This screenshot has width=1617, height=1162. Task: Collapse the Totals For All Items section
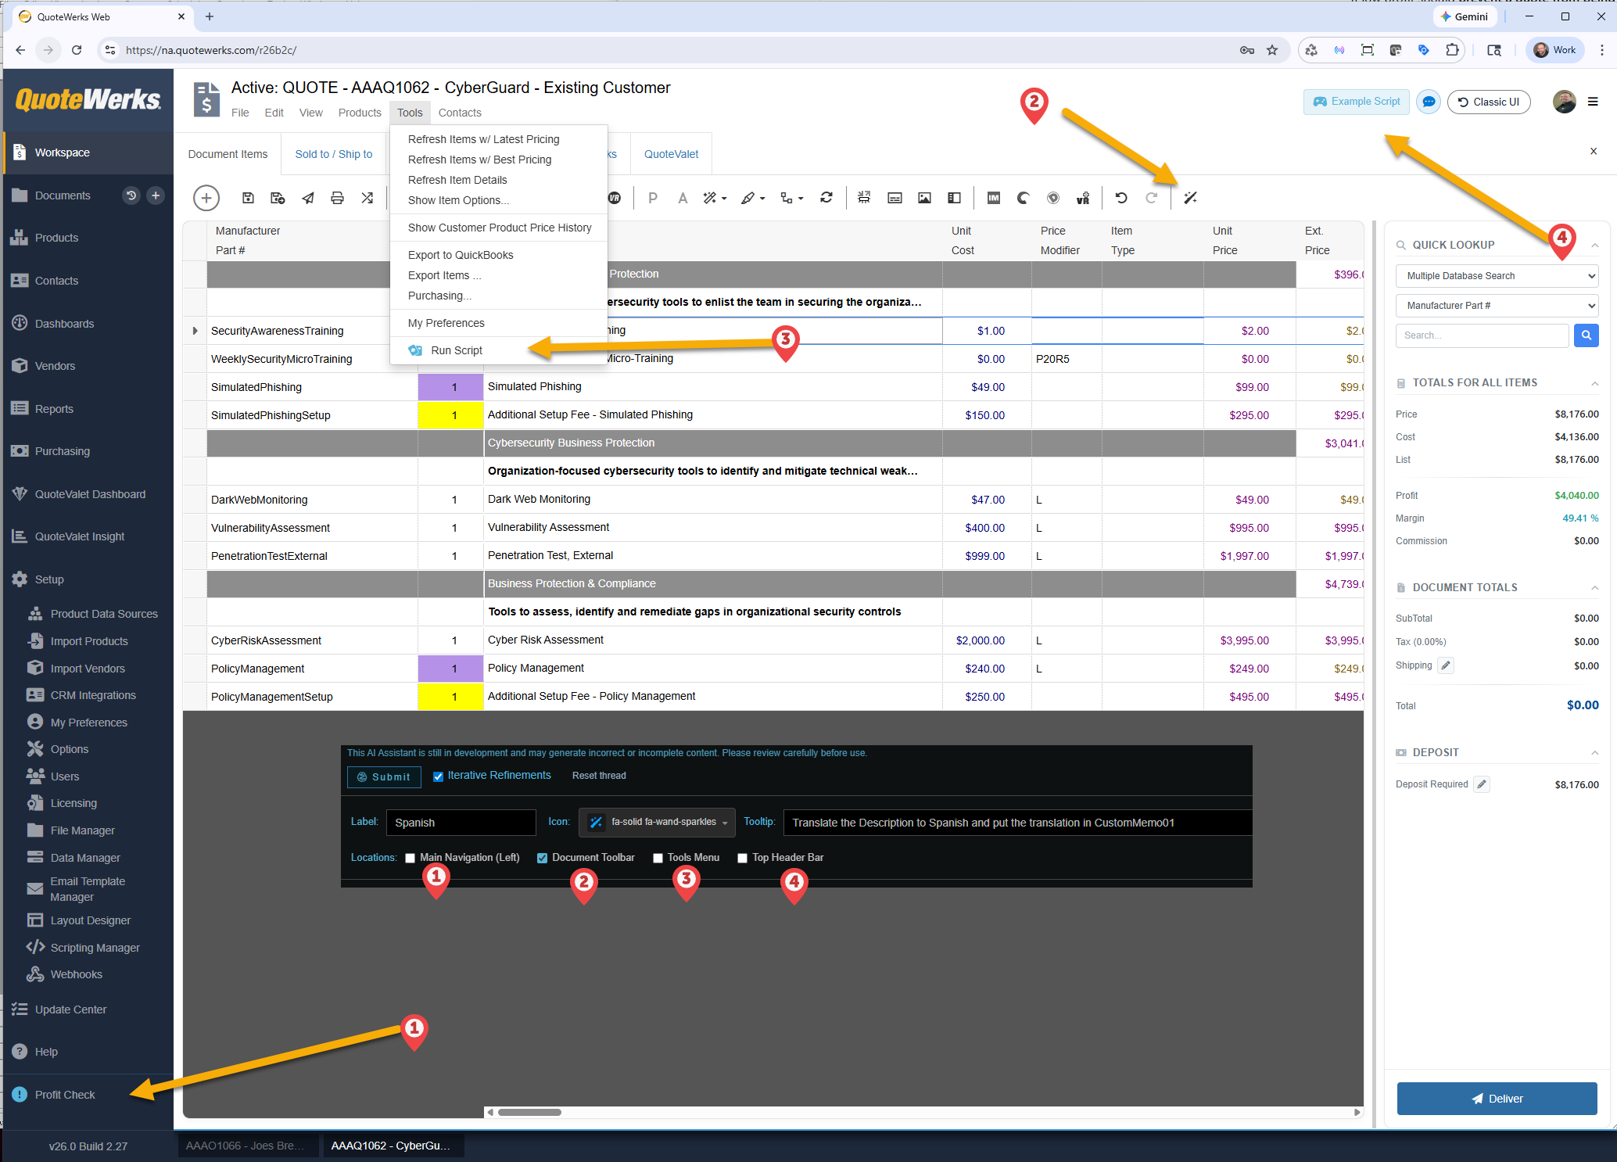pyautogui.click(x=1594, y=383)
